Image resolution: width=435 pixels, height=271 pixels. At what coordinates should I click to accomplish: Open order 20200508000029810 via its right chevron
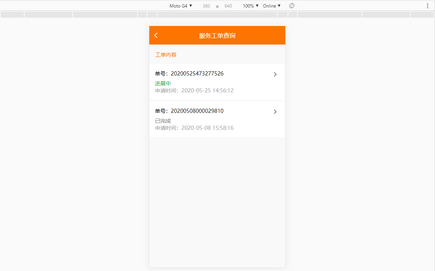click(x=275, y=112)
